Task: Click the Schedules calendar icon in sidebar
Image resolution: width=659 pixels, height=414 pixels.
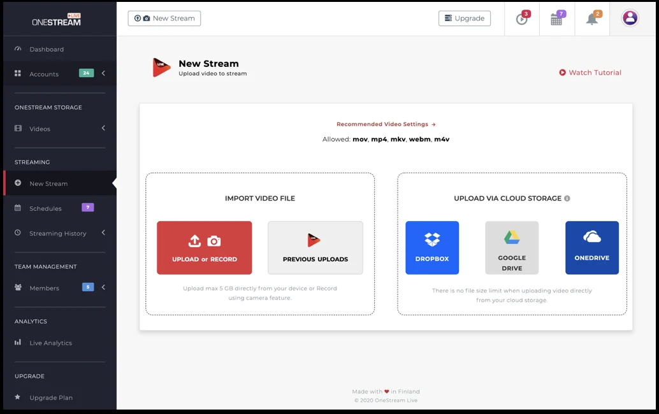Action: [x=18, y=208]
